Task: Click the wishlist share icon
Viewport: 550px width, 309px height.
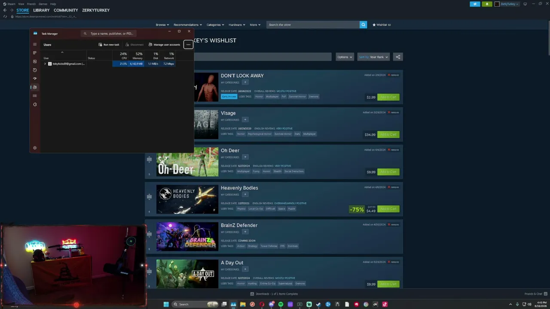Action: click(x=398, y=57)
